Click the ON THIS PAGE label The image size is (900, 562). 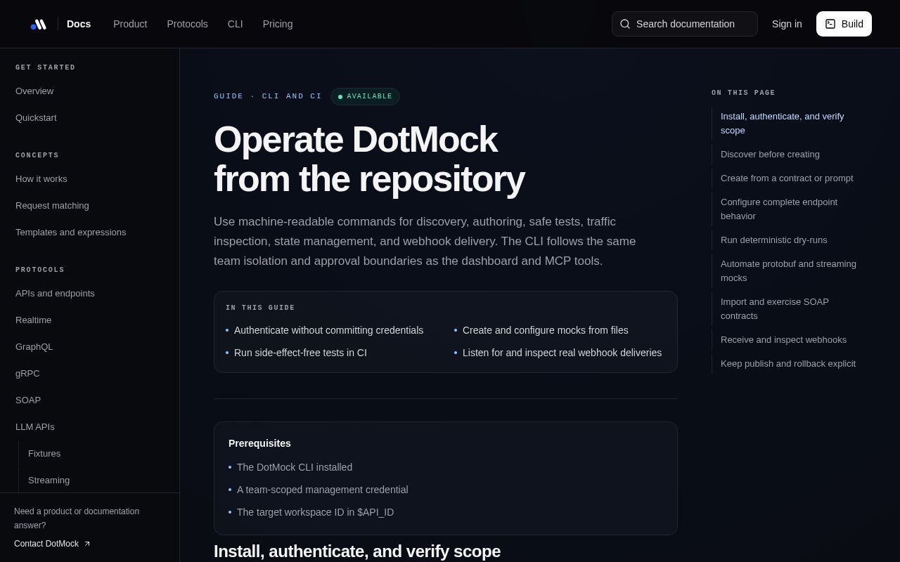743,93
